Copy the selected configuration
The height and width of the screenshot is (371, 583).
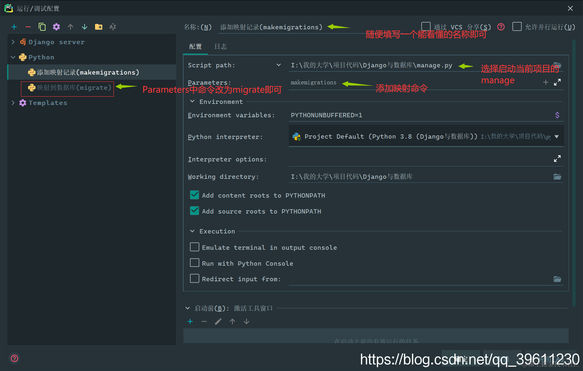coord(42,27)
